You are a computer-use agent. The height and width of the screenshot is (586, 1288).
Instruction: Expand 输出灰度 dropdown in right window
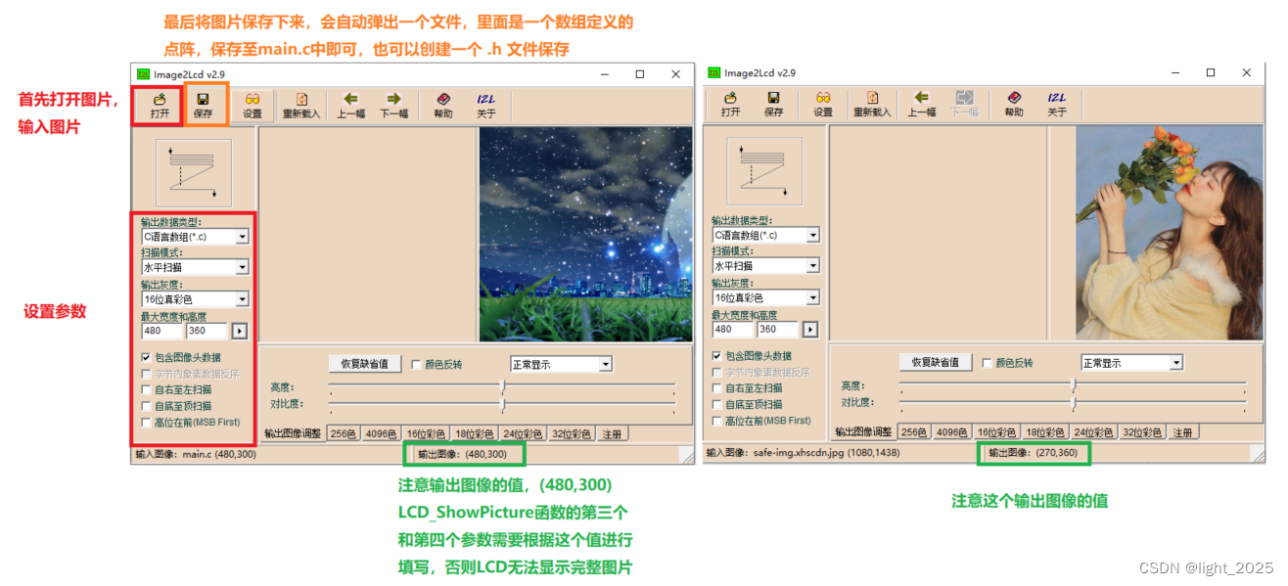pos(812,297)
